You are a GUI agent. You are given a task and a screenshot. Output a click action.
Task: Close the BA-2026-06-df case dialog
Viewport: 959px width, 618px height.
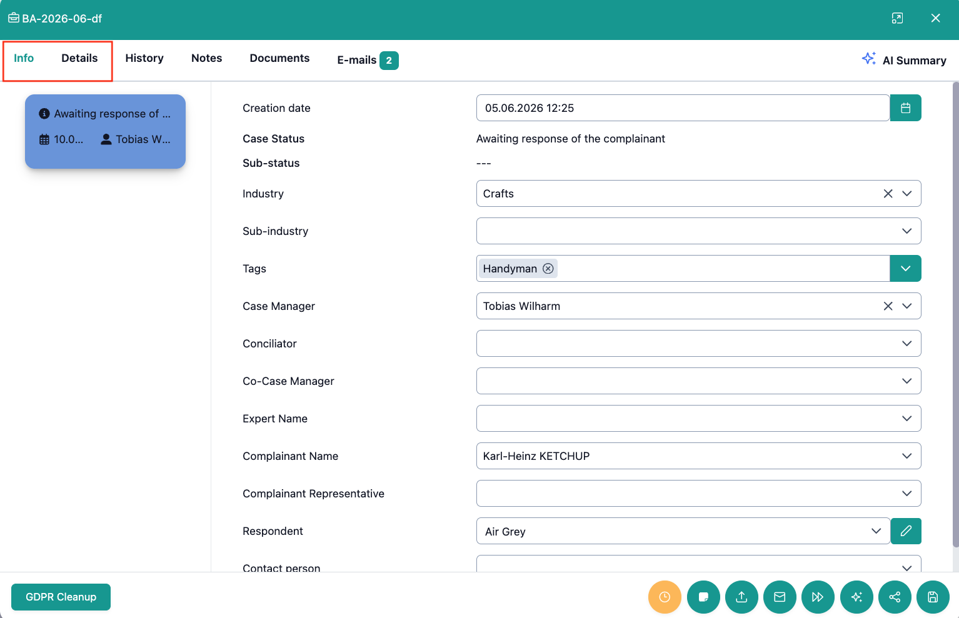pyautogui.click(x=935, y=18)
